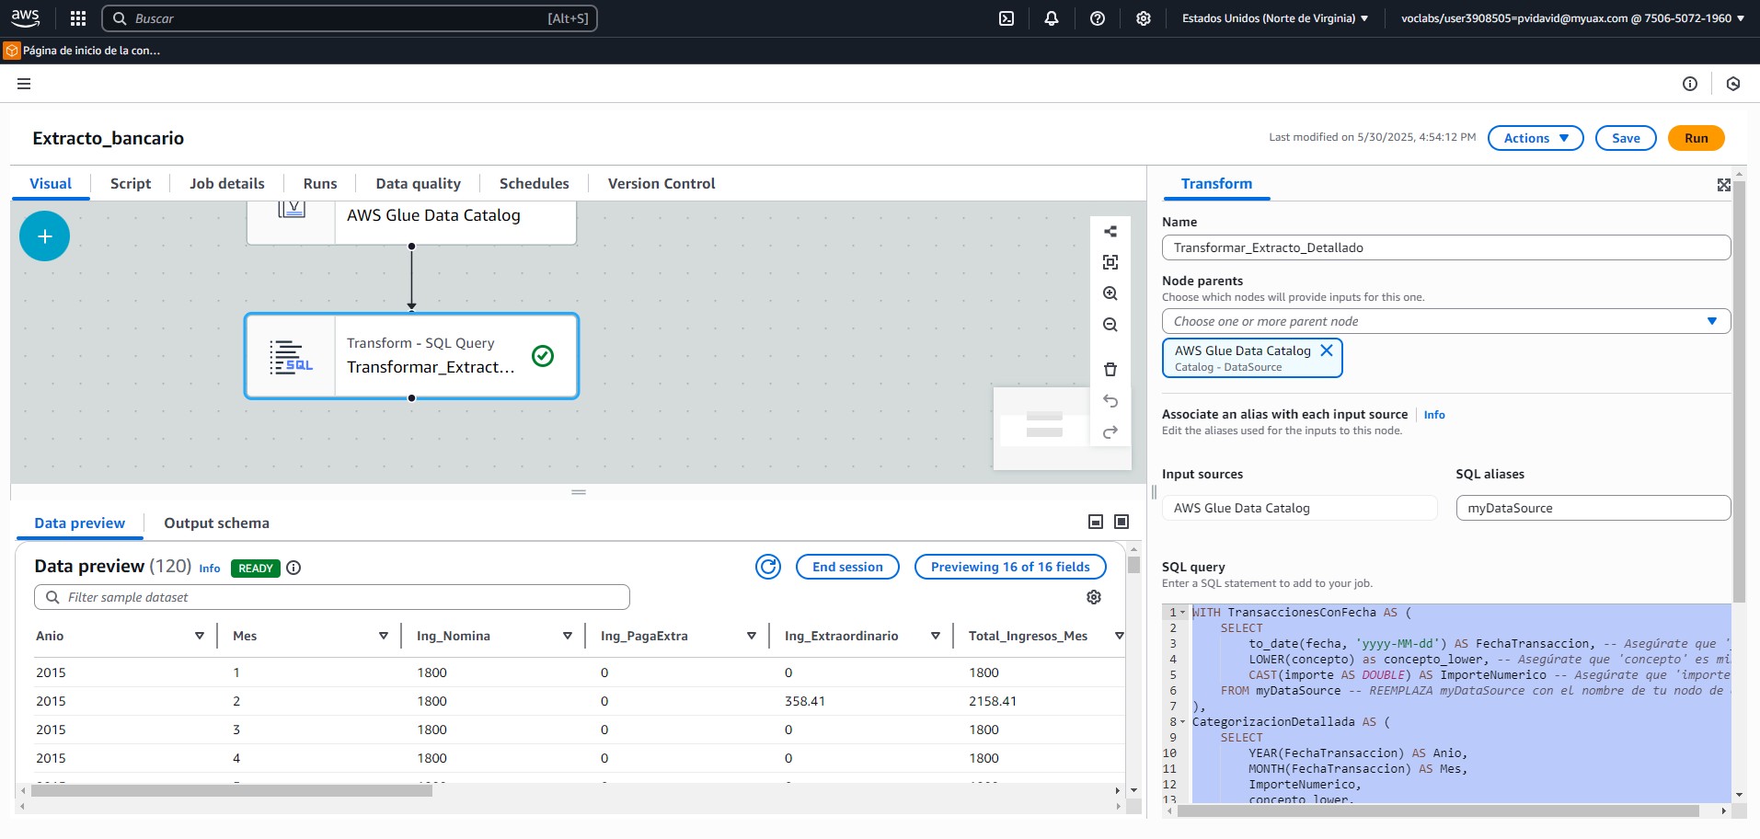This screenshot has width=1760, height=839.
Task: Open the voclabs account menu
Action: click(1572, 18)
